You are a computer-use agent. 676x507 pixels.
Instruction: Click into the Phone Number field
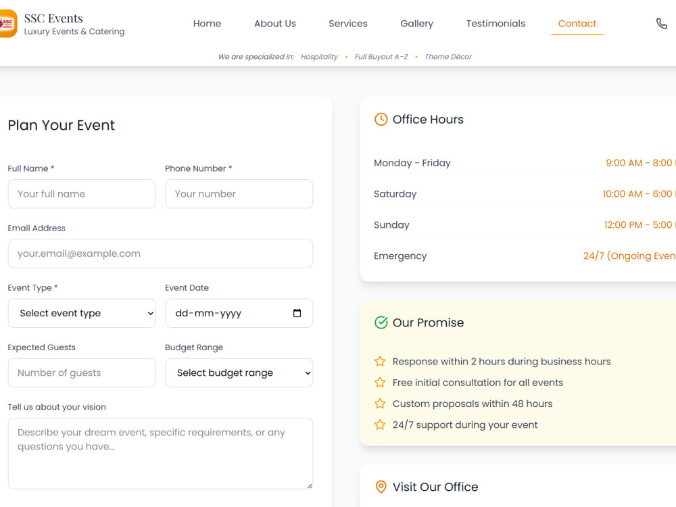[239, 194]
